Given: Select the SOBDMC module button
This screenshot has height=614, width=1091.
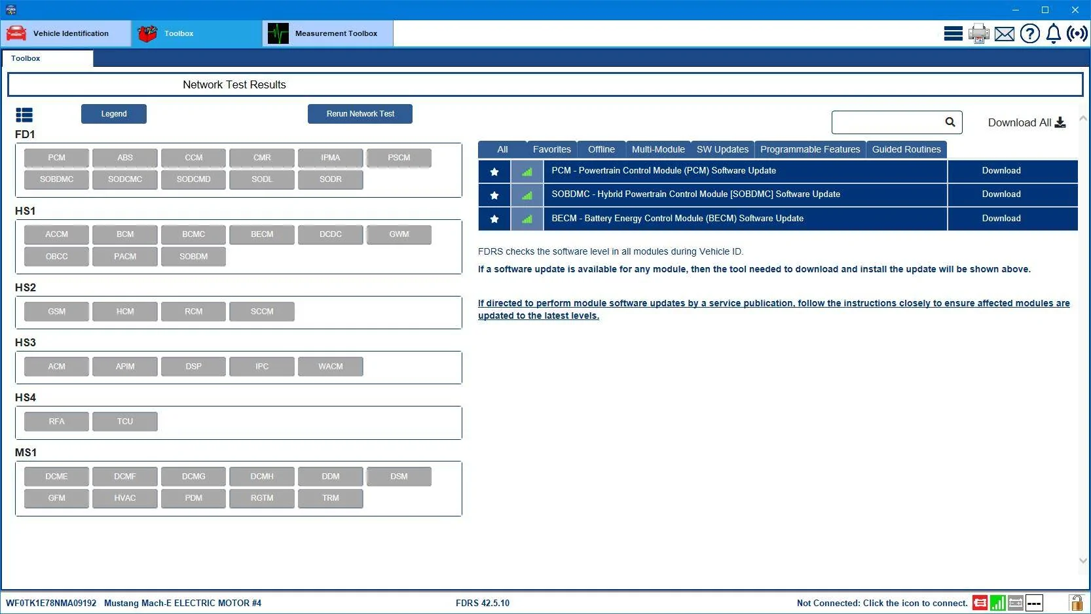Looking at the screenshot, I should click(x=56, y=179).
